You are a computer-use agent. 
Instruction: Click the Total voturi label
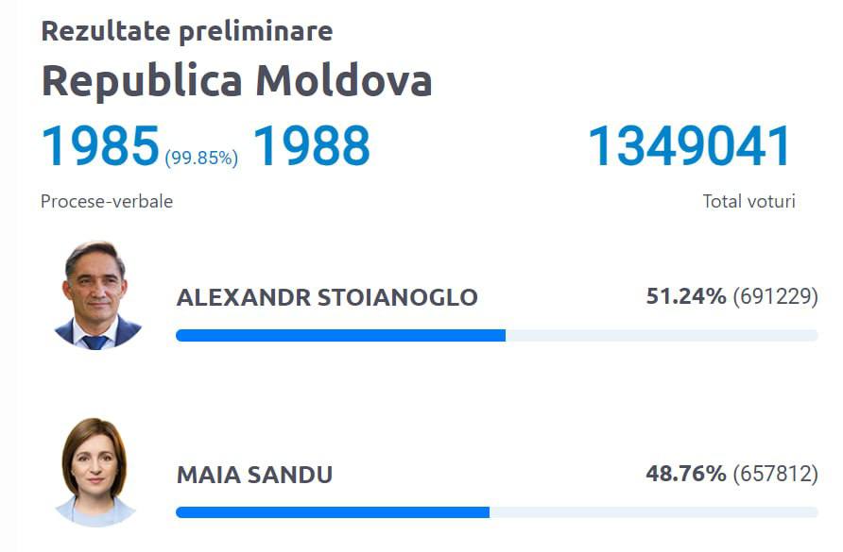click(748, 201)
